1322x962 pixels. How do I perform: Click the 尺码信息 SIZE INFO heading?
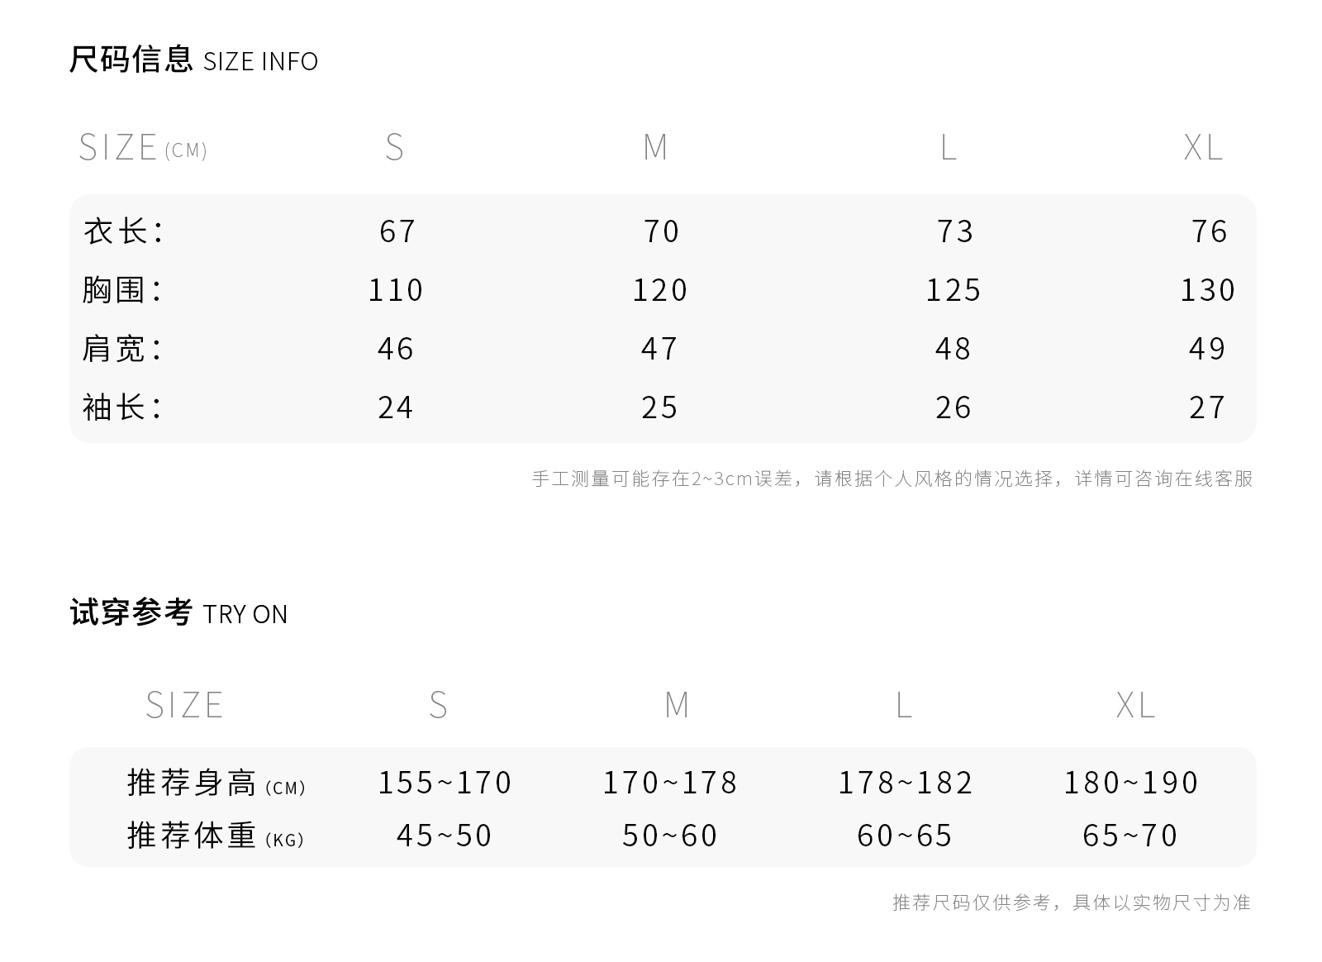[x=193, y=60]
